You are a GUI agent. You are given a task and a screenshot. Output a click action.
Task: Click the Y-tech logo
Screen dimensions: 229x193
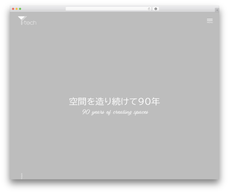click(27, 21)
